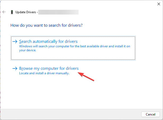Viewport: 163px width, 120px height.
Task: Click the device icon beside Update Drivers
Action: tap(12, 12)
